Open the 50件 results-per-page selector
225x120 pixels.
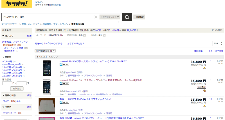pos(218,43)
